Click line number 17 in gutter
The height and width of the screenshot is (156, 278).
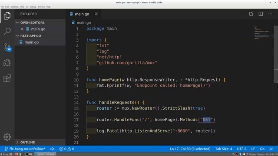pyautogui.click(x=76, y=120)
